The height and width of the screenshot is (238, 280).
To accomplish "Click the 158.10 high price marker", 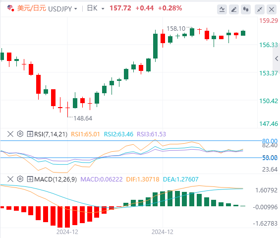I will 176,29.
